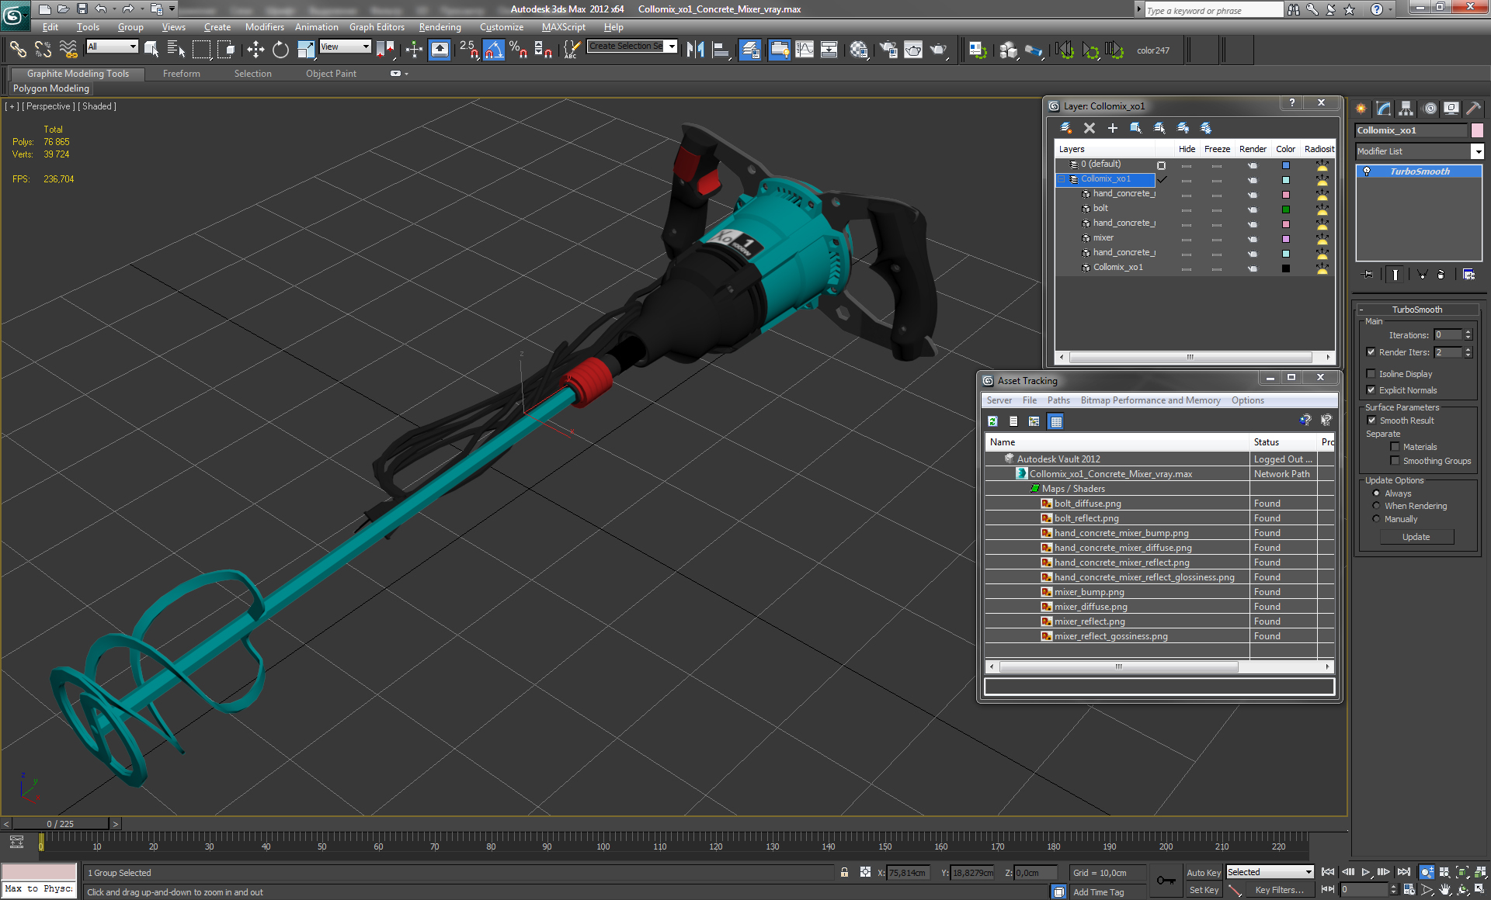The image size is (1491, 900).
Task: Open the Create command panel tab
Action: point(1361,109)
